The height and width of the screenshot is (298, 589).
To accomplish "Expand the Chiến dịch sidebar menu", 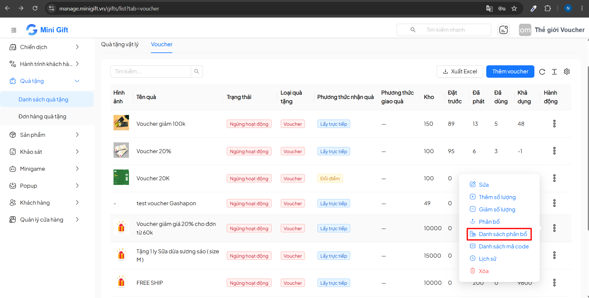I will click(x=44, y=47).
